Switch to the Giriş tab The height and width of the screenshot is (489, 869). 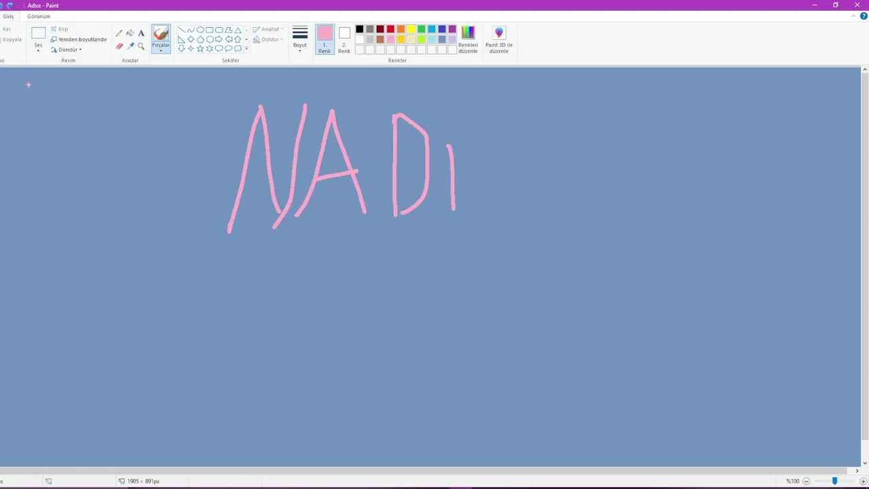tap(8, 16)
